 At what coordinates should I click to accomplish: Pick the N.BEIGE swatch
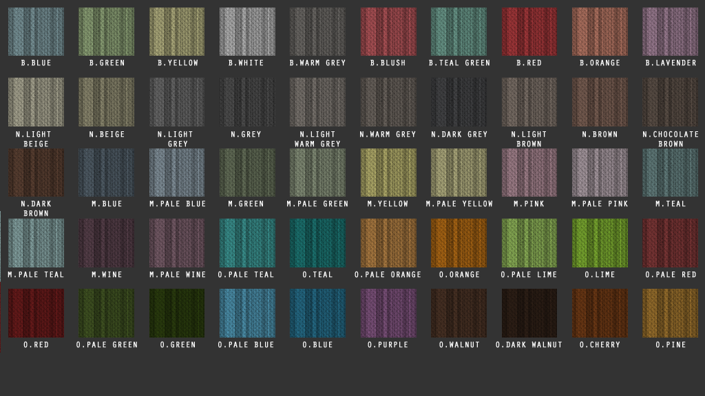pyautogui.click(x=107, y=102)
